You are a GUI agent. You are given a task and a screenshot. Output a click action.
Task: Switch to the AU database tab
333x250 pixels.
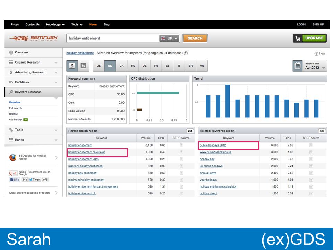click(x=202, y=66)
